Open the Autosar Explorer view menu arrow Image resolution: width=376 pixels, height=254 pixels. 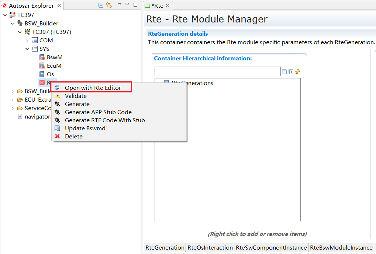click(120, 4)
